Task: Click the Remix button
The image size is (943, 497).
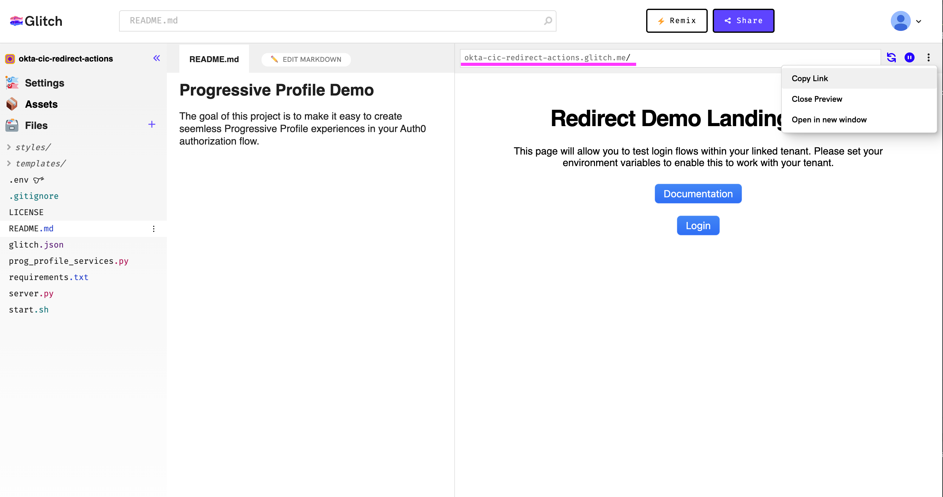Action: [676, 21]
